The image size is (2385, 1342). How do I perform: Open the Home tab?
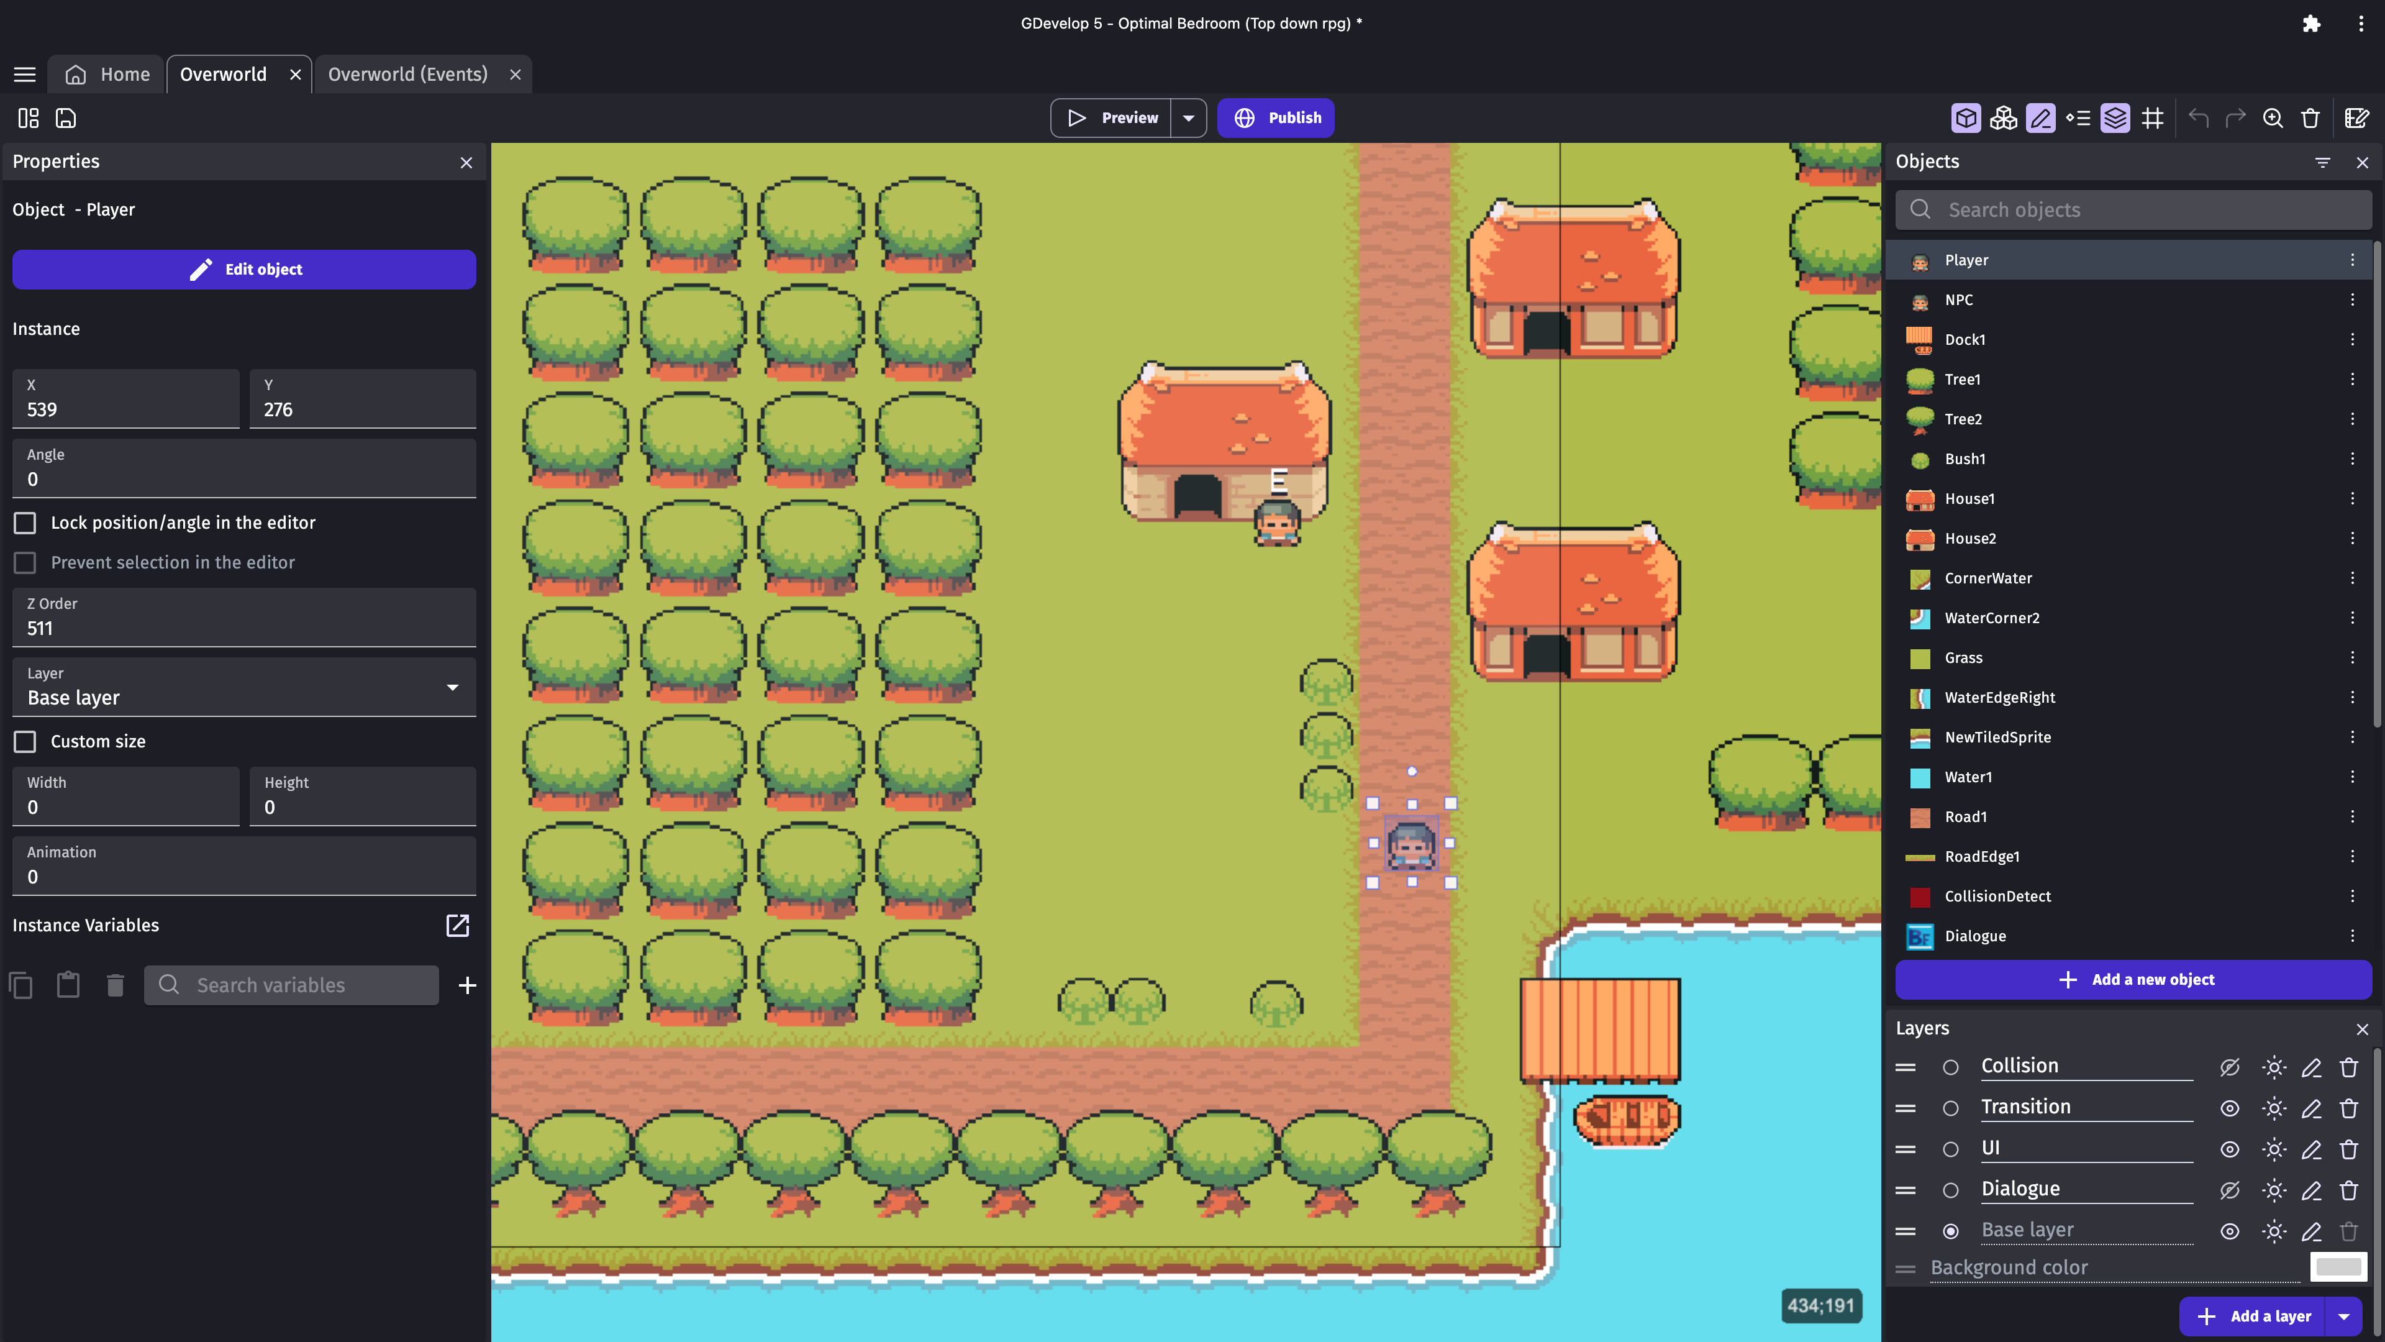point(124,74)
